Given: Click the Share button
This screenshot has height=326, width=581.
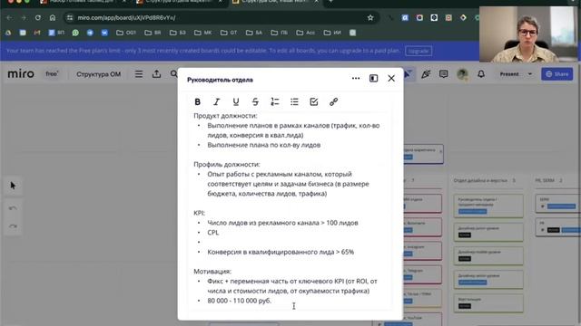Looking at the screenshot, I should (x=556, y=74).
